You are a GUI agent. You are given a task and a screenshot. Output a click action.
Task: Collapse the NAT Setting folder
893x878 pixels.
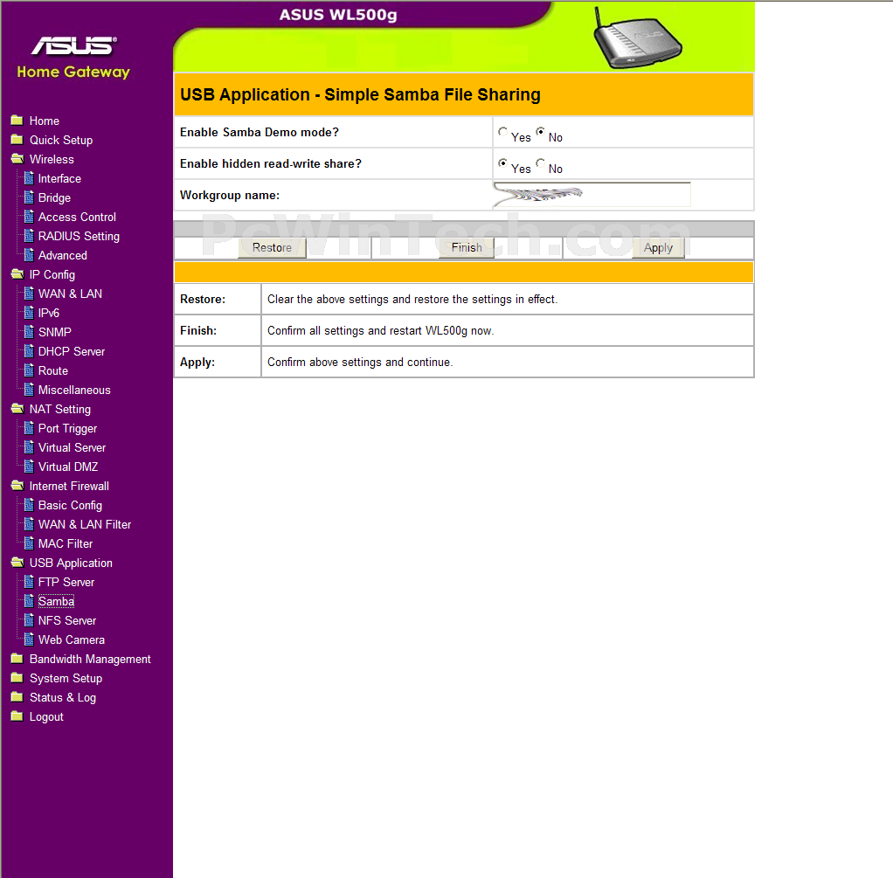point(17,409)
